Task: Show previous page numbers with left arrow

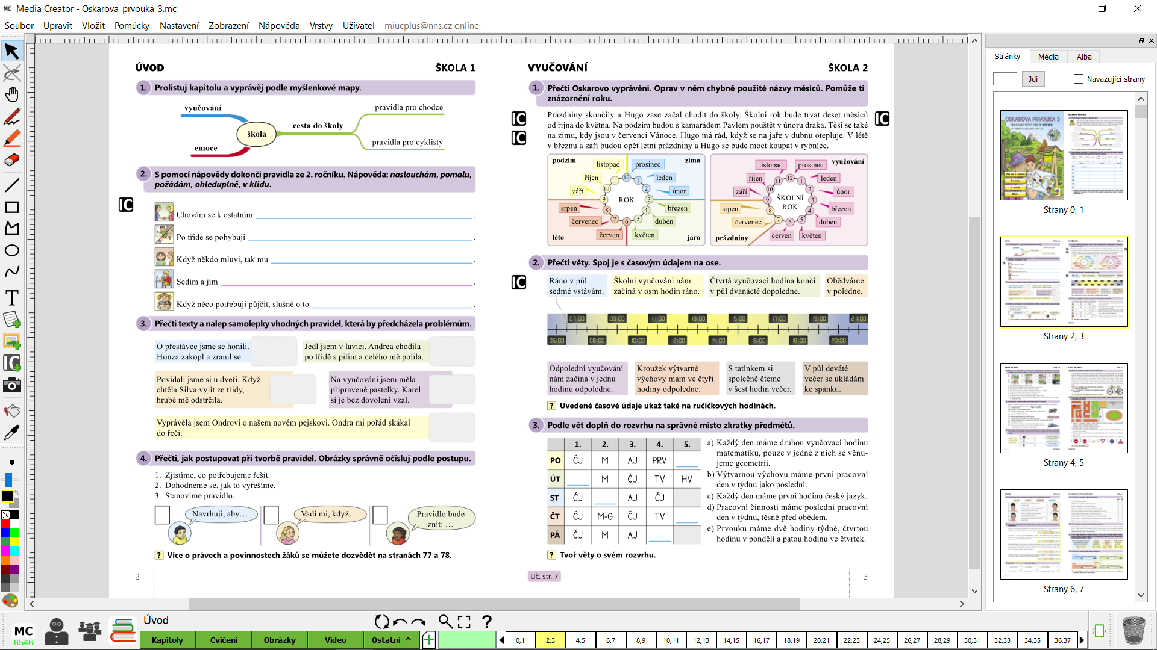Action: point(501,640)
